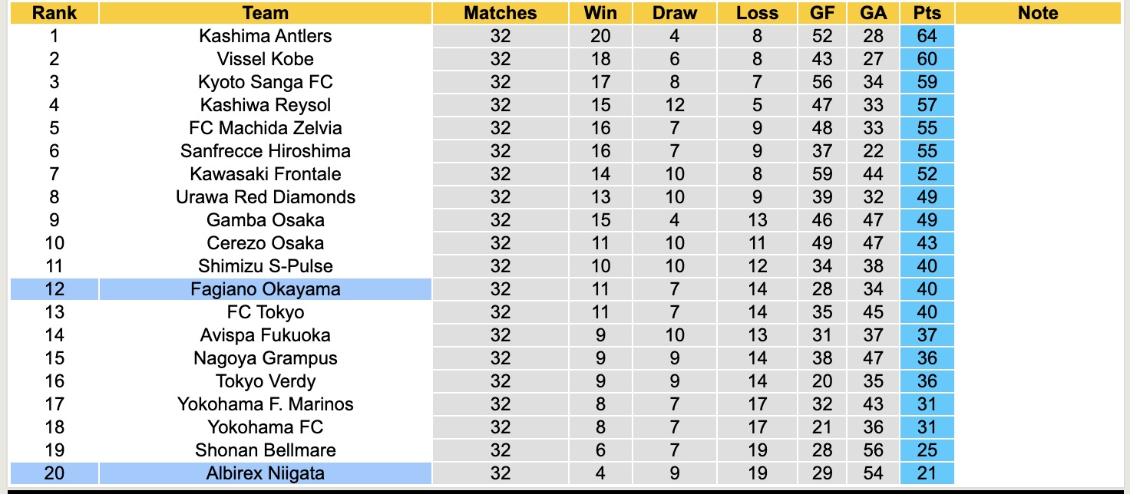Screen dimensions: 1130x494
Task: Open the Yokohama F. Marinos entry
Action: [265, 404]
